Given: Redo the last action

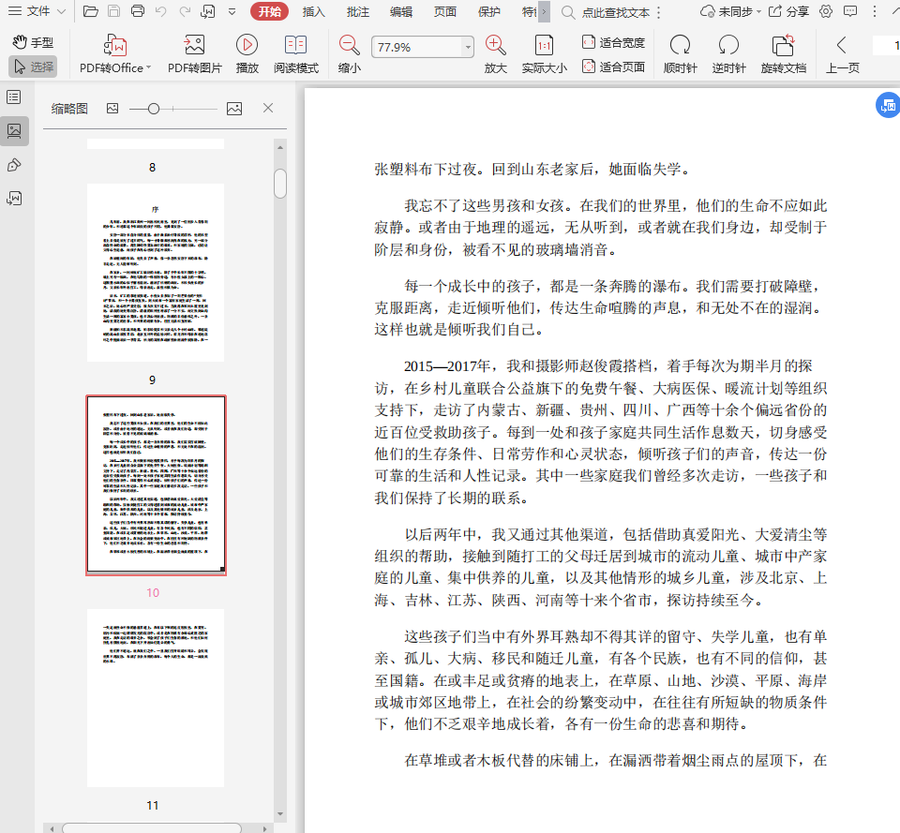Looking at the screenshot, I should coord(185,11).
